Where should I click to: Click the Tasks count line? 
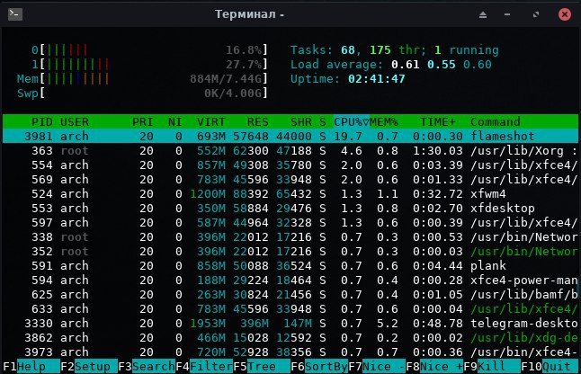(395, 50)
